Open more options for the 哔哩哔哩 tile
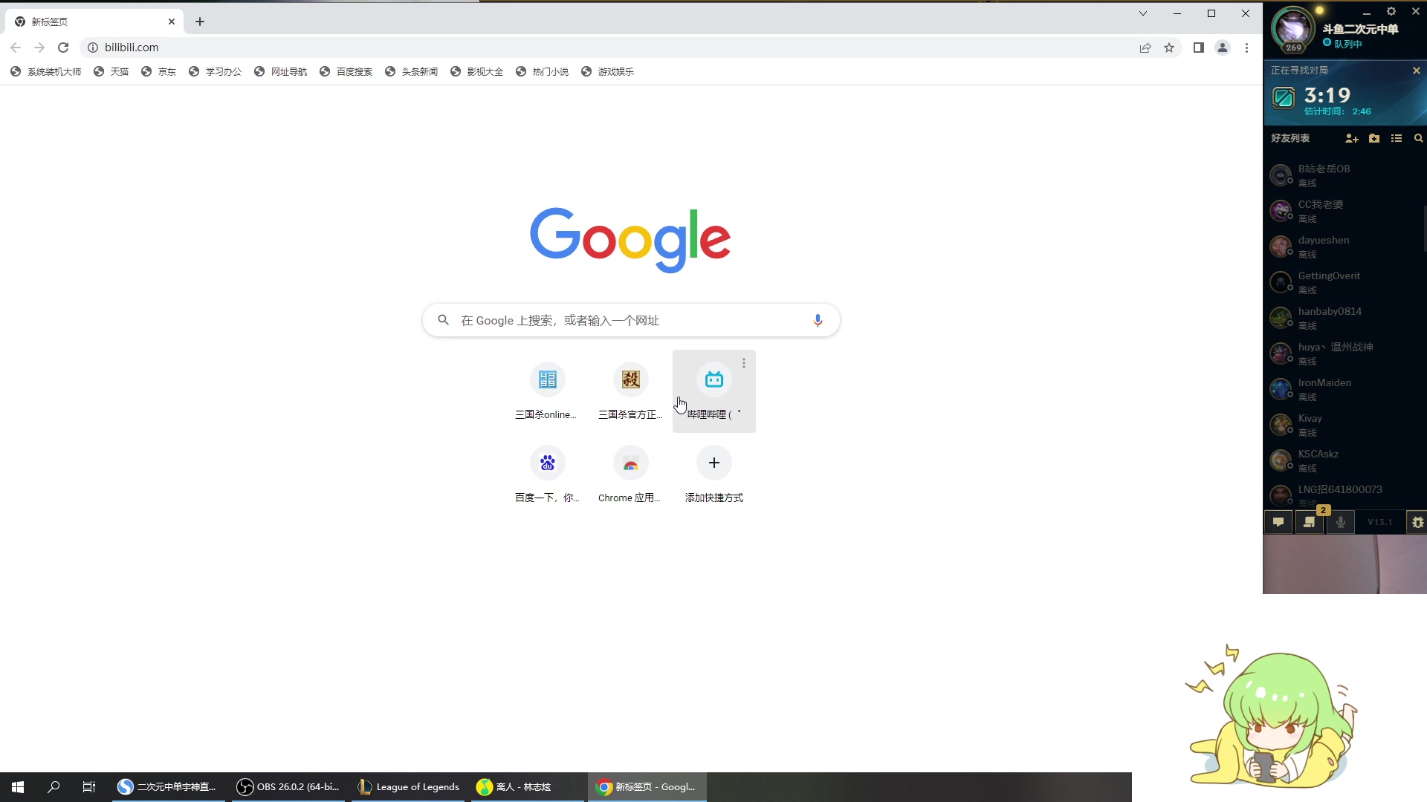The height and width of the screenshot is (802, 1427). click(743, 363)
